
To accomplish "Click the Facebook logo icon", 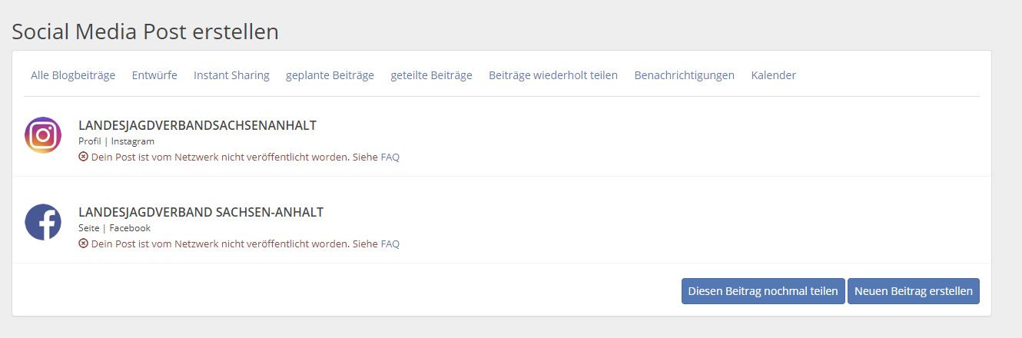I will (x=43, y=222).
